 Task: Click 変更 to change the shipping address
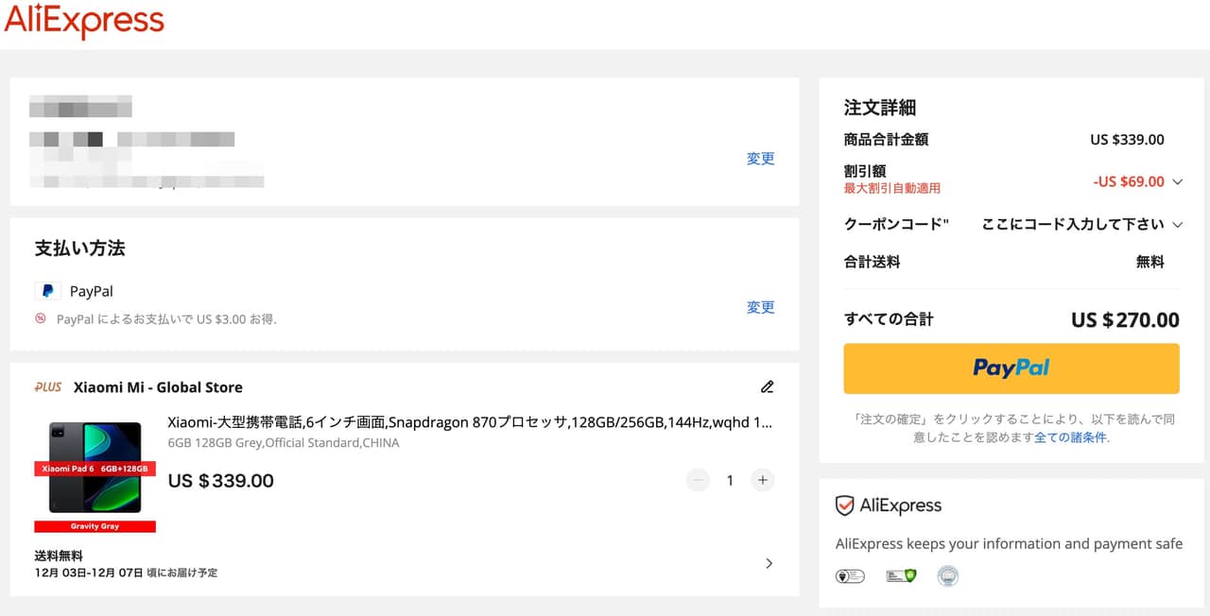click(760, 159)
